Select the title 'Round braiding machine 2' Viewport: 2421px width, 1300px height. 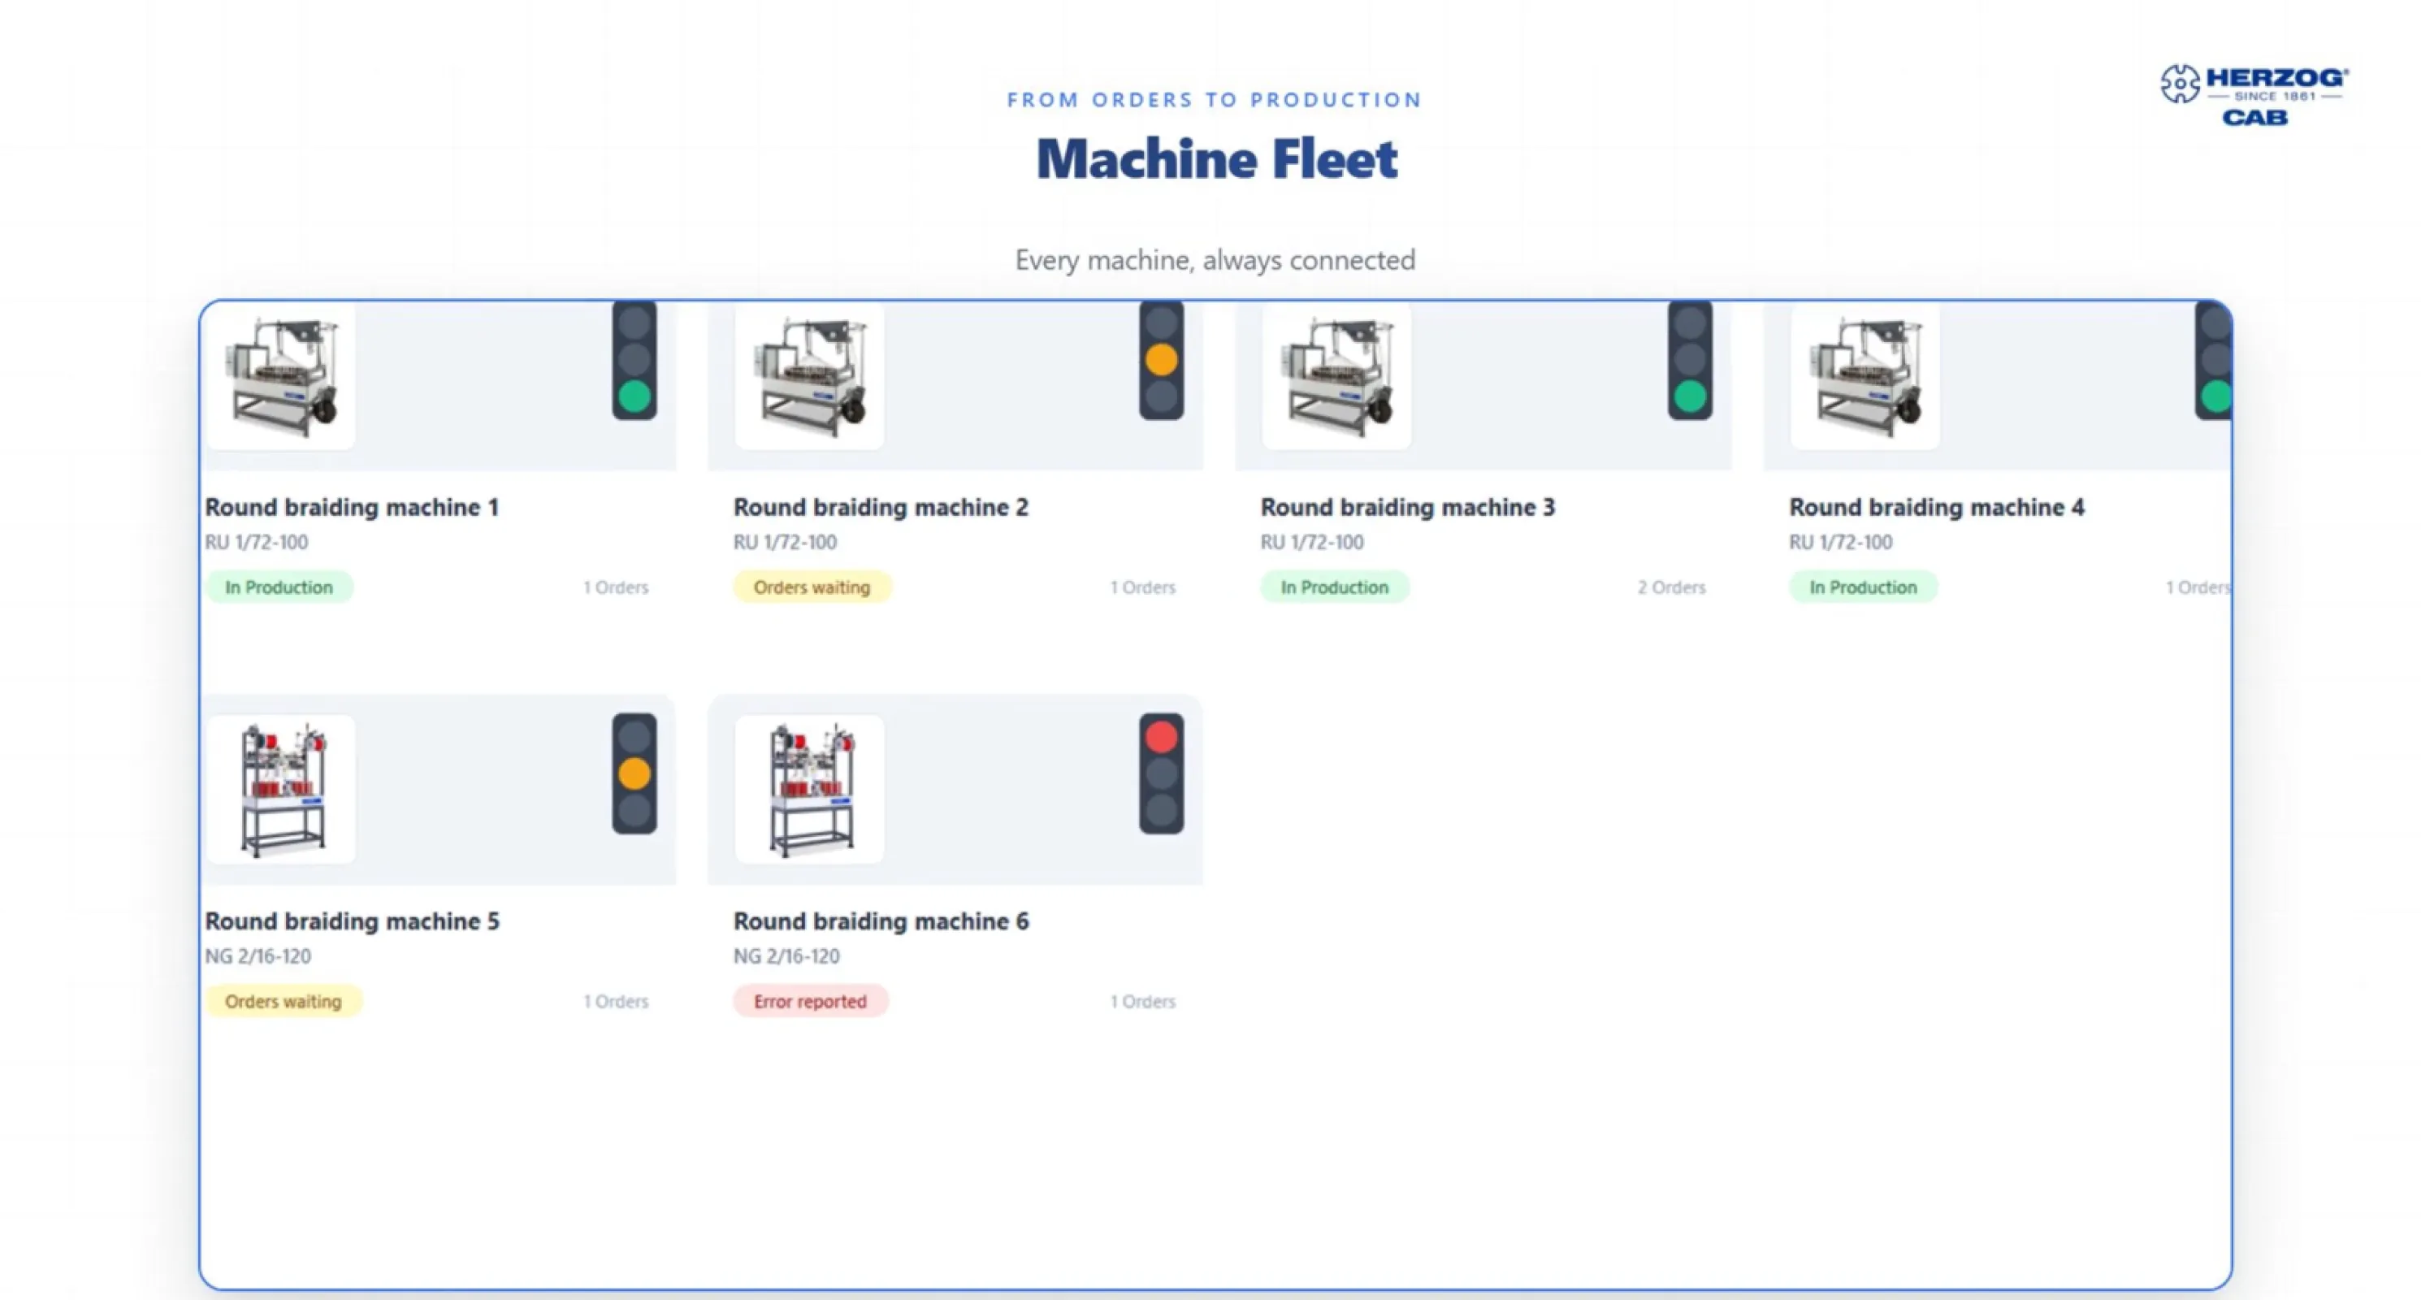coord(881,508)
